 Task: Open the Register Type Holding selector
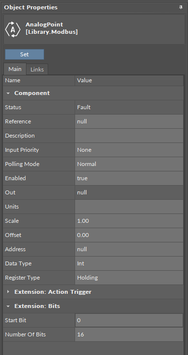coord(129,278)
